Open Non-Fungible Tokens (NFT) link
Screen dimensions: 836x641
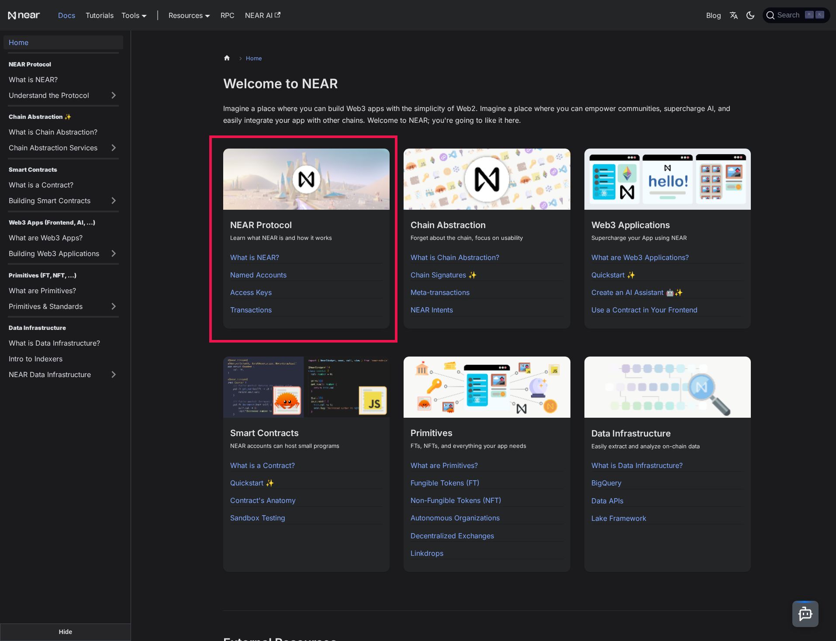click(x=456, y=500)
